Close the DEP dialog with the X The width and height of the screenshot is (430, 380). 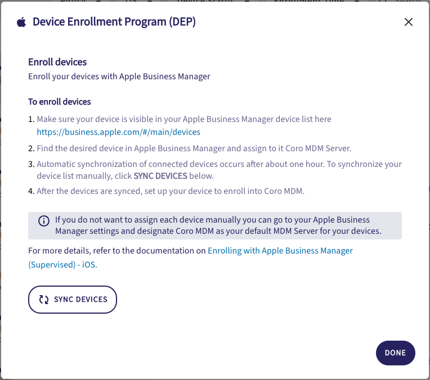(x=409, y=22)
